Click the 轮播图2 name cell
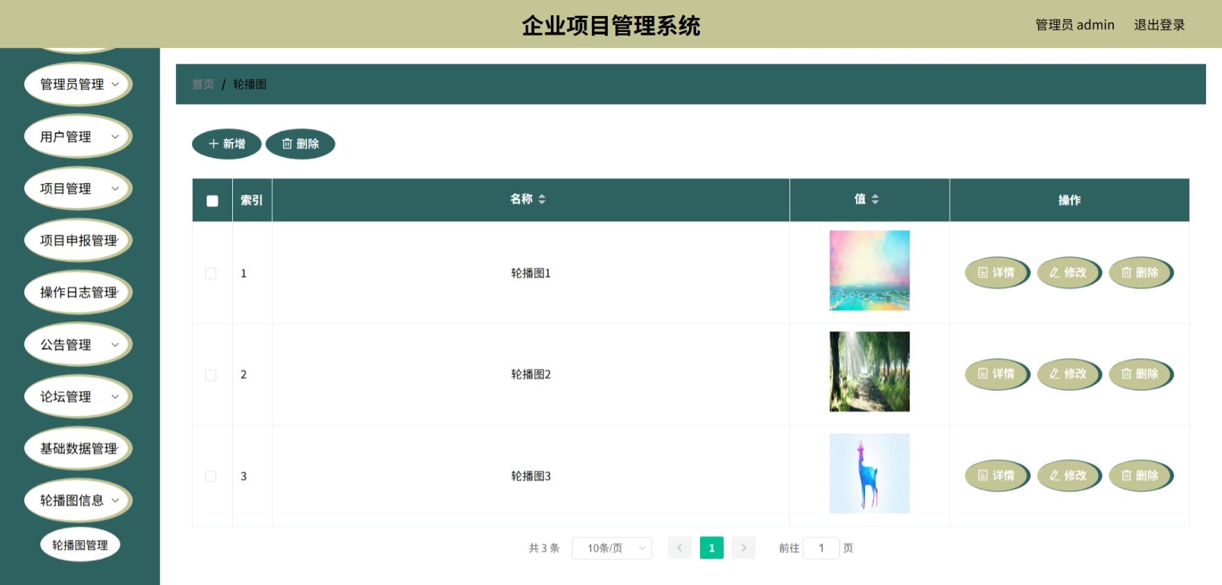Image resolution: width=1222 pixels, height=585 pixels. pos(531,374)
